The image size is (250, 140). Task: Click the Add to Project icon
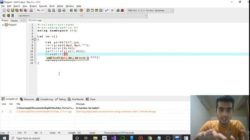tap(71, 10)
